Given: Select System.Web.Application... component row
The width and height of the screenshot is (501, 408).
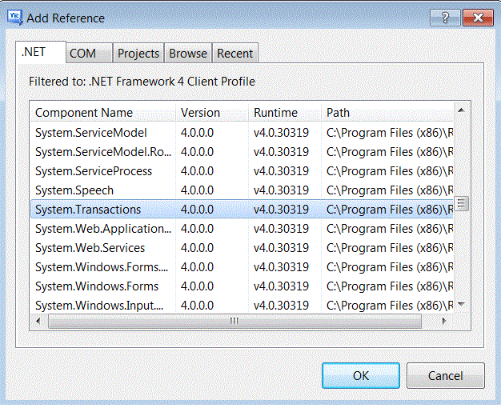Looking at the screenshot, I should tap(242, 229).
